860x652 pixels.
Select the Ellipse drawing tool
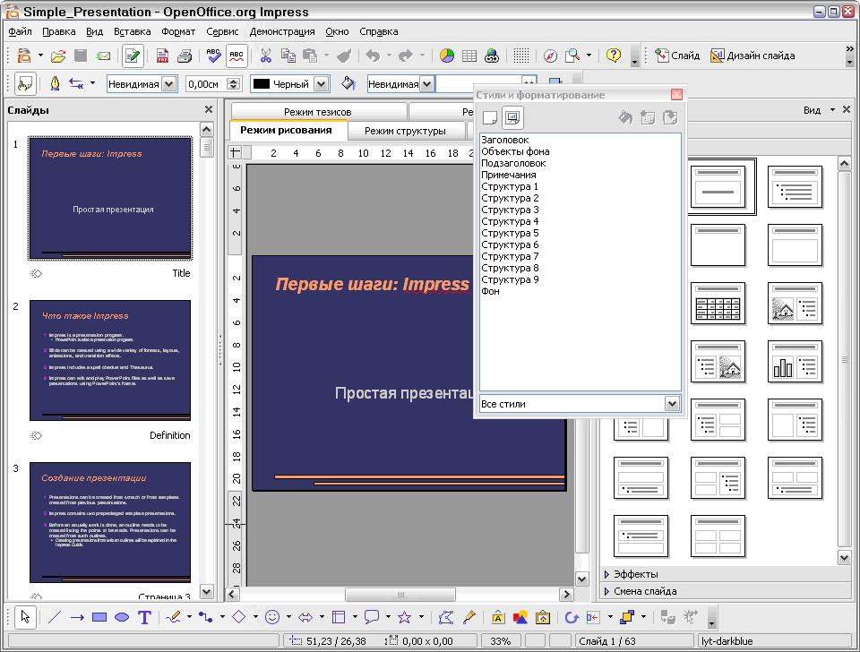(122, 617)
